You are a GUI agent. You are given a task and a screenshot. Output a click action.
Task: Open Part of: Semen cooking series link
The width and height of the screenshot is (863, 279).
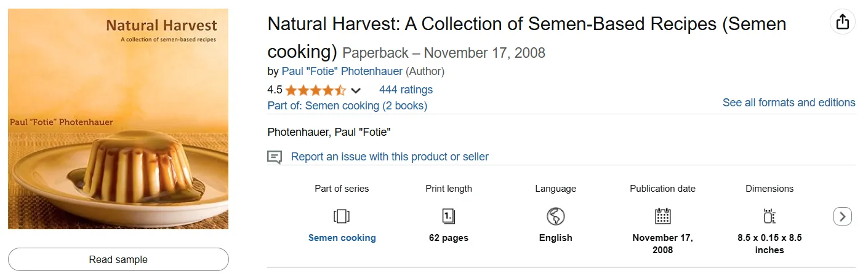tap(347, 106)
